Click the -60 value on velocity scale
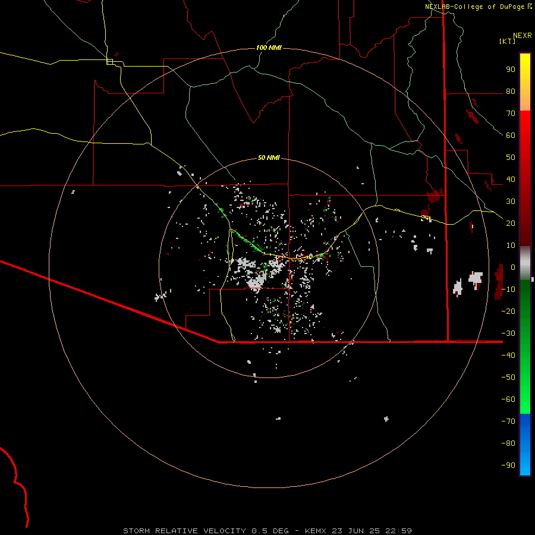The image size is (535, 535). (x=508, y=399)
